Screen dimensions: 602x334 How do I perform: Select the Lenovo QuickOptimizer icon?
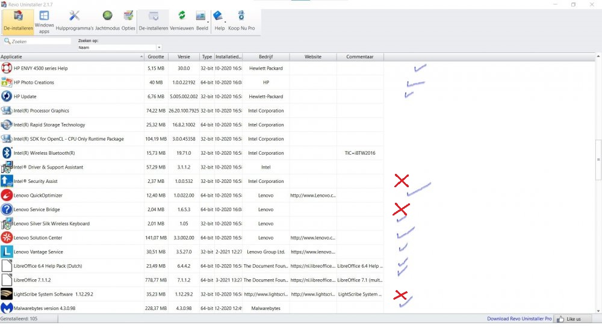tap(7, 195)
